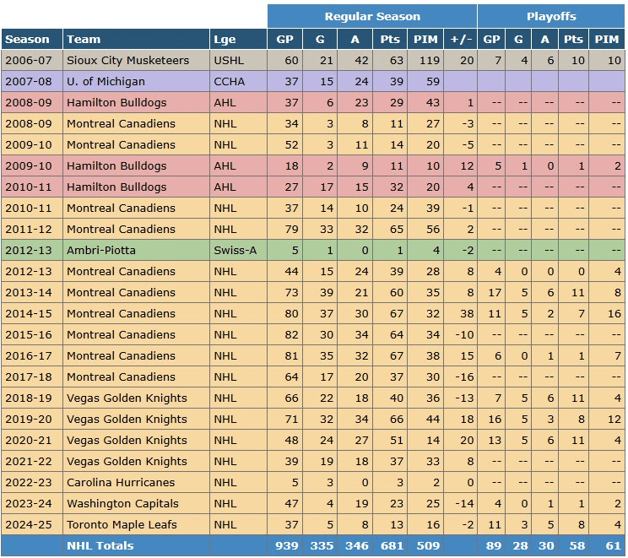Viewport: 628px width, 558px height.
Task: Click Vegas Golden Knights in 2018-19 row
Action: [127, 398]
